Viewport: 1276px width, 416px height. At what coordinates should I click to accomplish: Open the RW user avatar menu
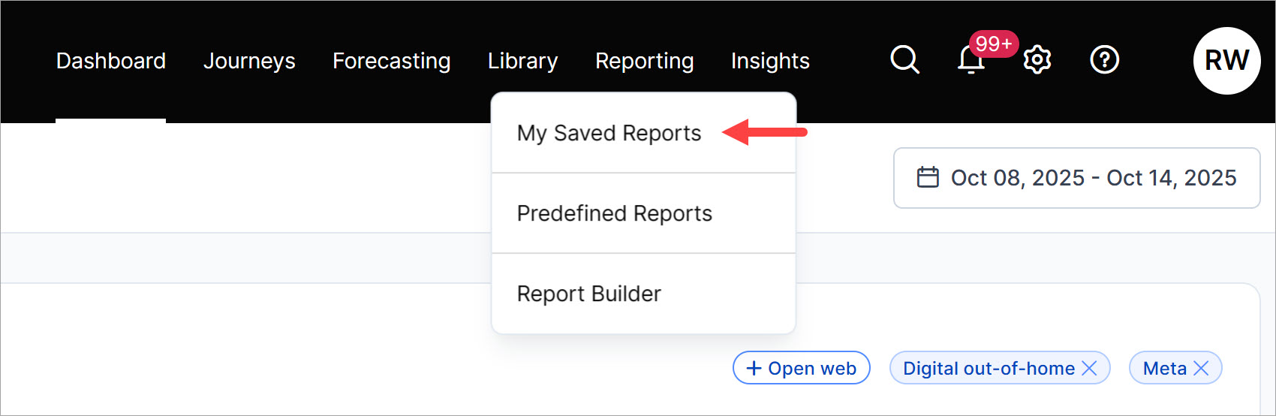click(x=1226, y=61)
